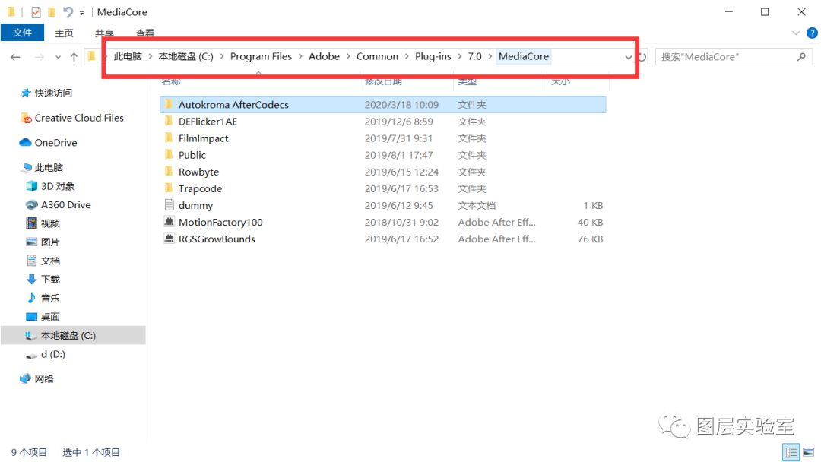The height and width of the screenshot is (462, 821).
Task: Click the Trapcode folder icon
Action: pos(169,188)
